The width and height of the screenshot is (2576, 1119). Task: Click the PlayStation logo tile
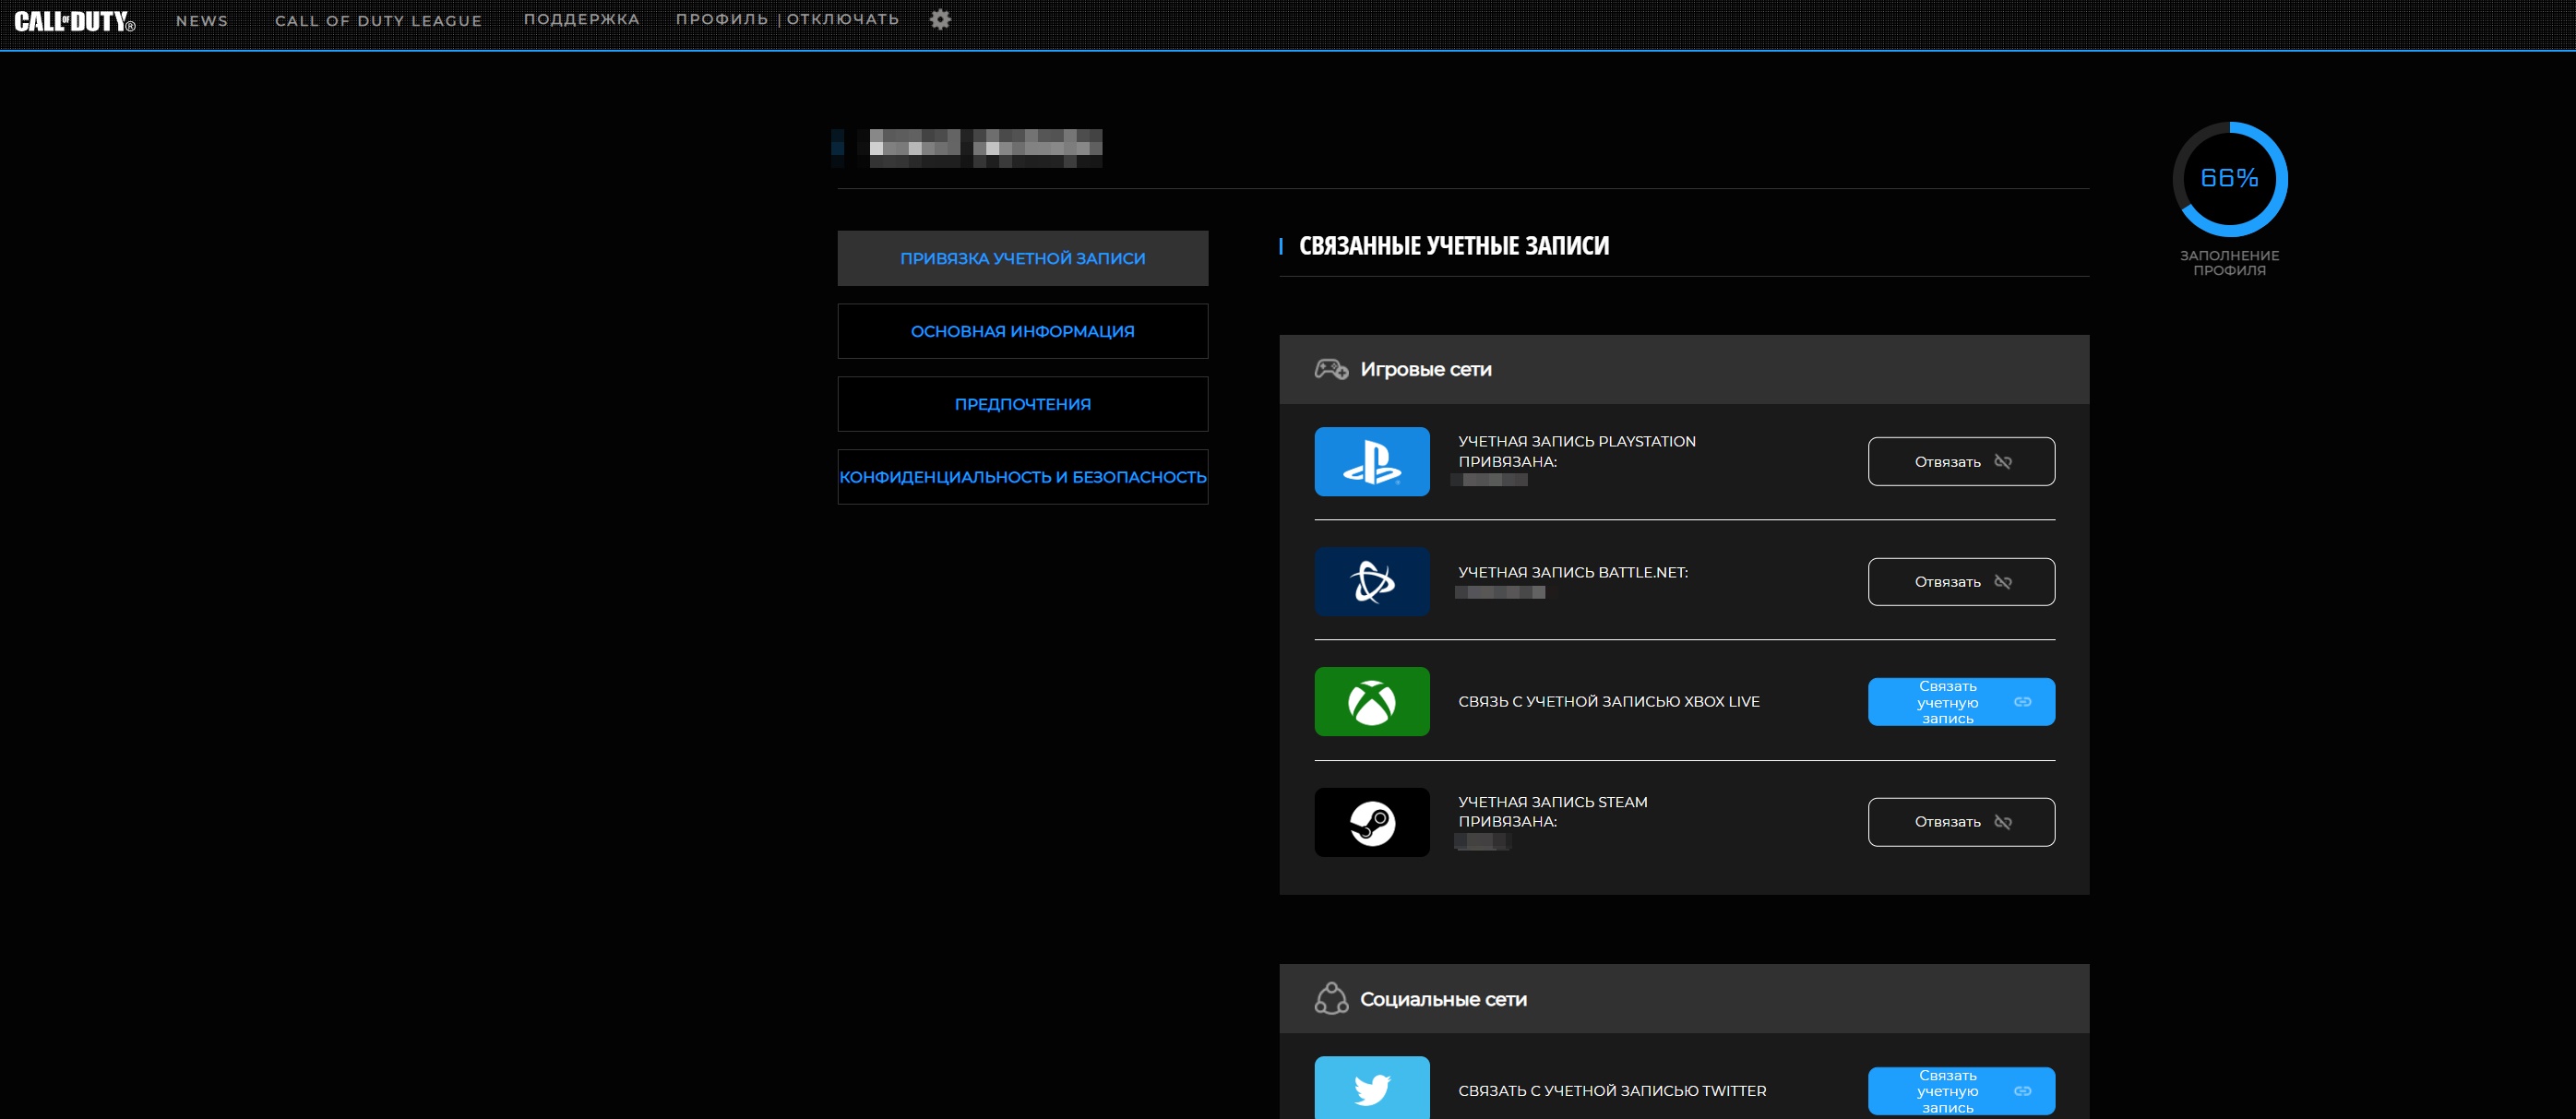[1372, 461]
